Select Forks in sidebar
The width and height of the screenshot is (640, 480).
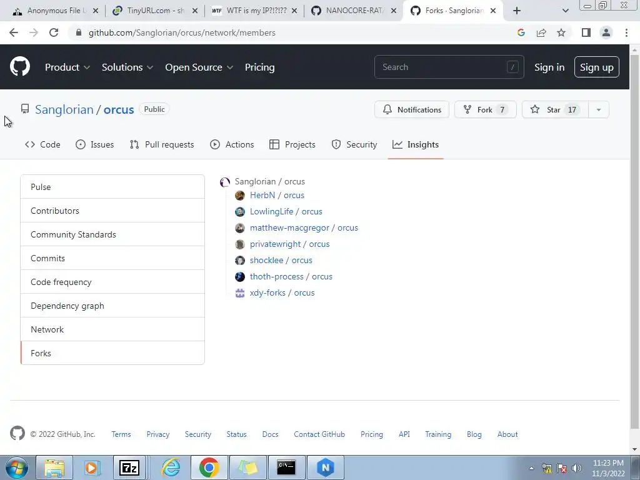(x=112, y=352)
